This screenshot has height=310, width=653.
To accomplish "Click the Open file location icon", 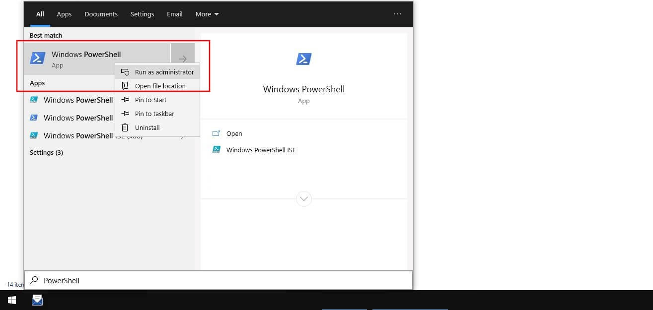I will coord(125,86).
